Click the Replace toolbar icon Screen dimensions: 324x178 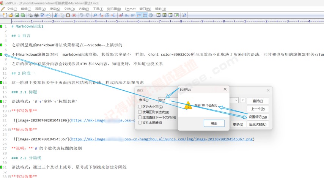(101, 15)
